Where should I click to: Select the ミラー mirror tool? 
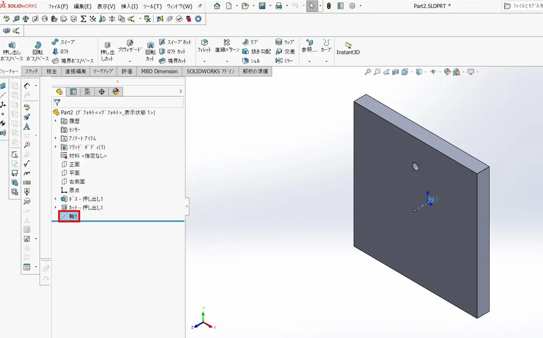[x=285, y=61]
